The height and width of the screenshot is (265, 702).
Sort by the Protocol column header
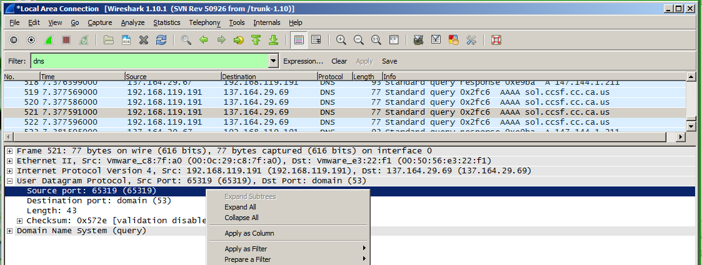(335, 77)
